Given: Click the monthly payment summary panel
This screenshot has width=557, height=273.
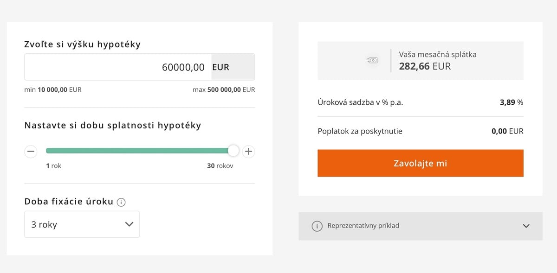Looking at the screenshot, I should [x=420, y=60].
